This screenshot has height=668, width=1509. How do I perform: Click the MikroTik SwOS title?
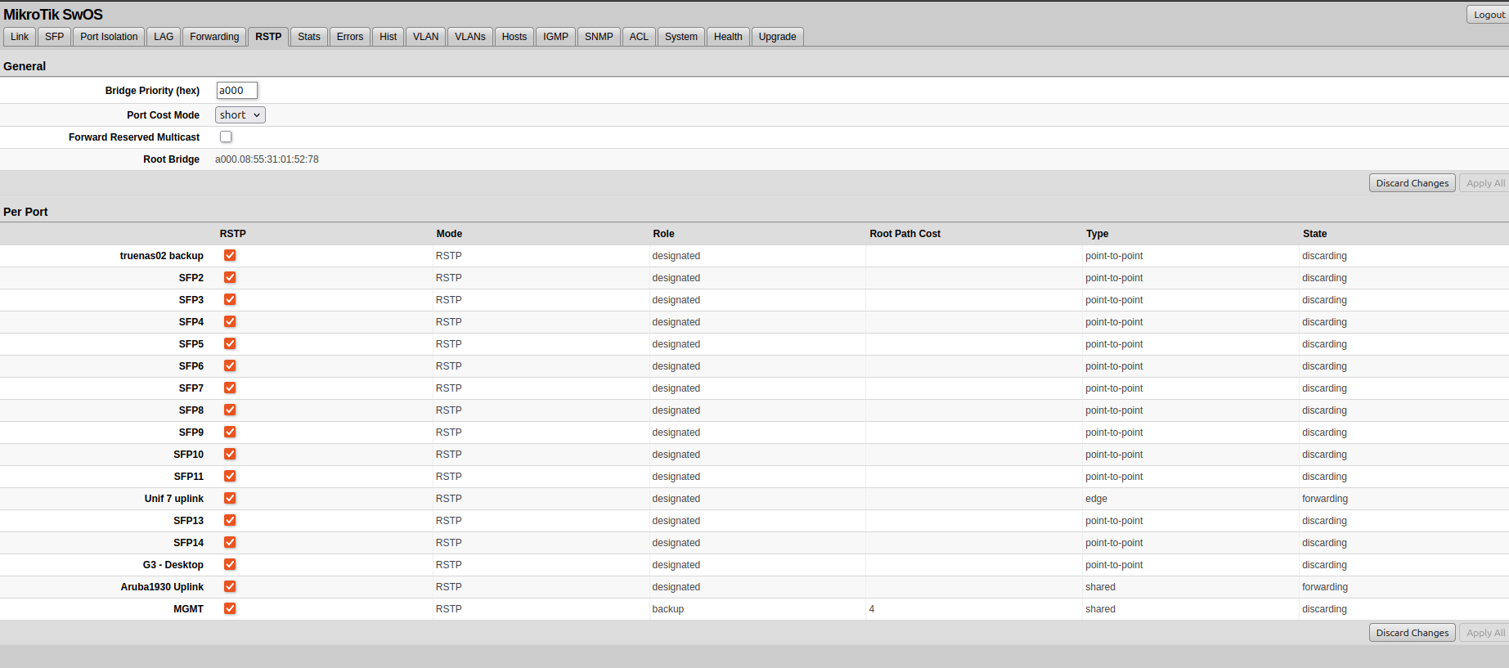pyautogui.click(x=53, y=15)
